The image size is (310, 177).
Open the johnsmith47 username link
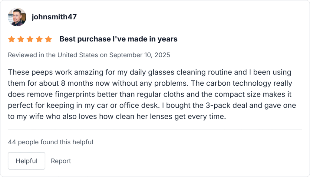54,17
